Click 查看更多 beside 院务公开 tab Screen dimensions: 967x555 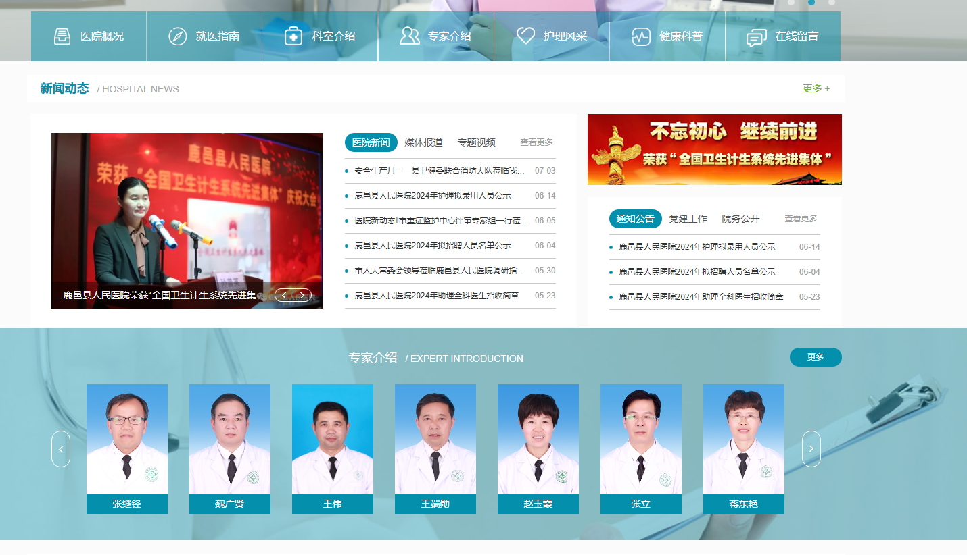(x=801, y=219)
